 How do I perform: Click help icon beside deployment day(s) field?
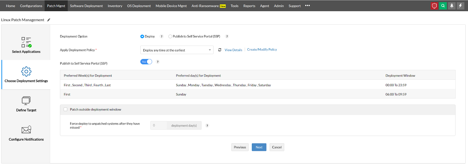tap(207, 126)
